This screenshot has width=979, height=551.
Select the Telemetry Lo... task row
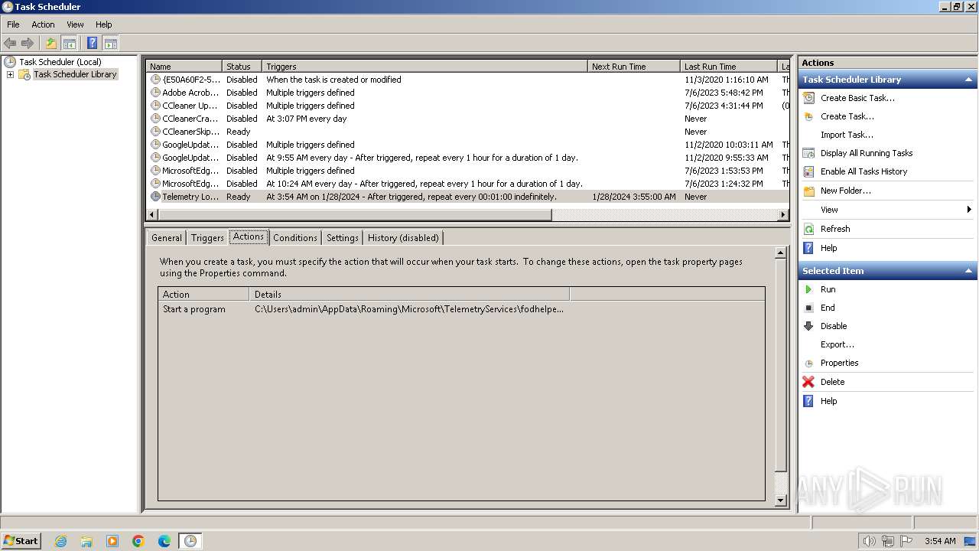click(467, 197)
